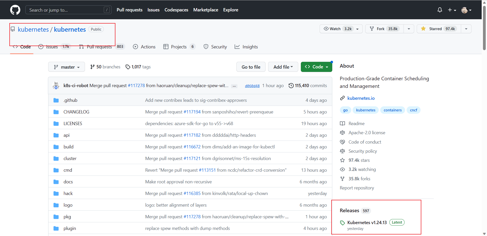Open the Add file dropdown
487x236 pixels.
pyautogui.click(x=283, y=67)
